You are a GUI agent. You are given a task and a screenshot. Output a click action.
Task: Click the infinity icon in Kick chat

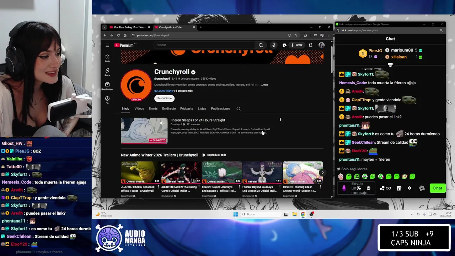[x=388, y=188]
